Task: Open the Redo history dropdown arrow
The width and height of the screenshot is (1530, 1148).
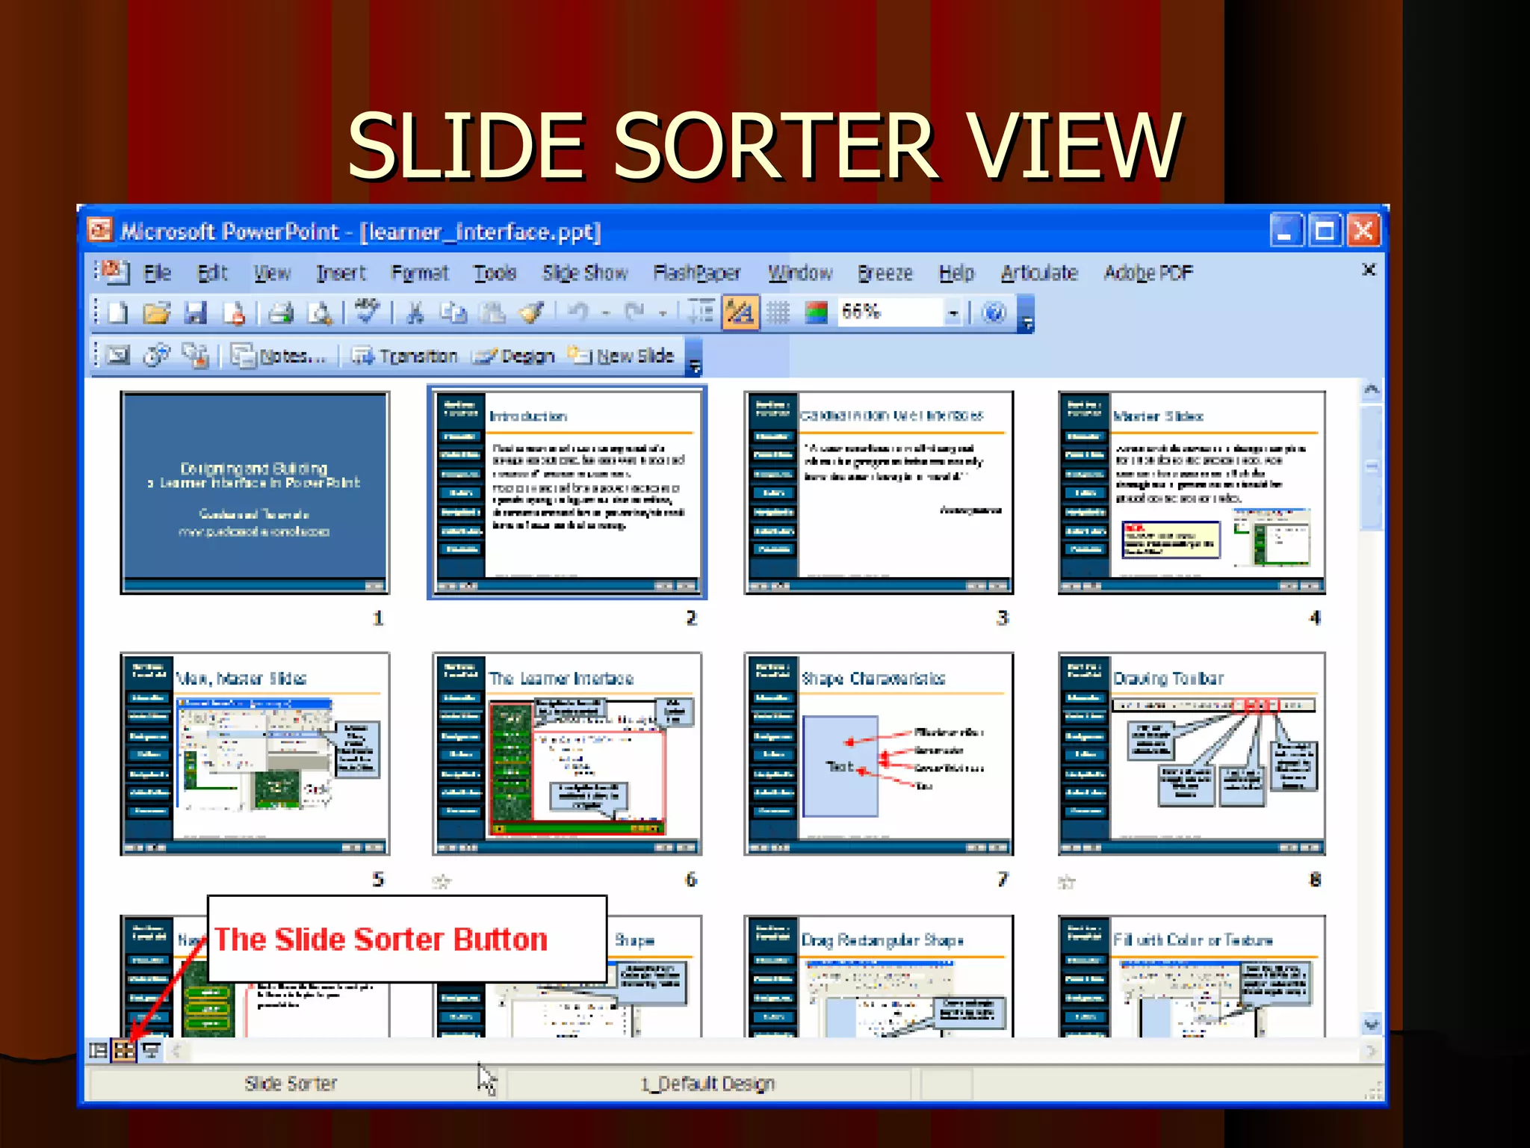Action: tap(663, 313)
